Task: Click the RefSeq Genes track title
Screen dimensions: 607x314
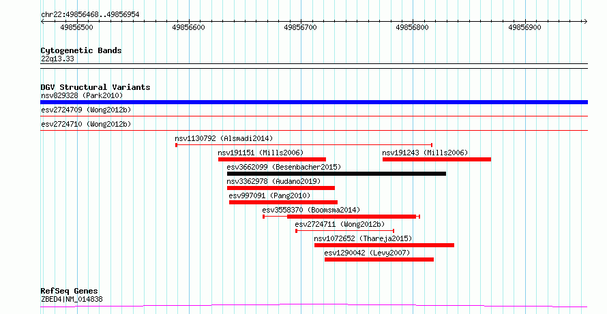Action: (70, 291)
